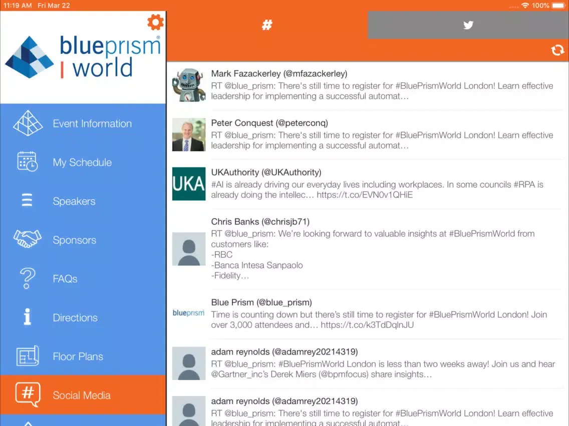569x426 pixels.
Task: Click the Social Media hashtag bubble icon
Action: pos(28,394)
